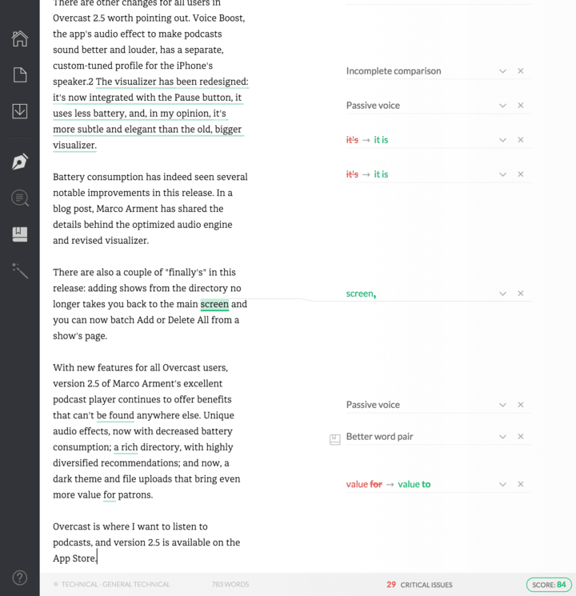Dismiss the Incomplete comparison suggestion
Screen dimensions: 576x596
521,71
